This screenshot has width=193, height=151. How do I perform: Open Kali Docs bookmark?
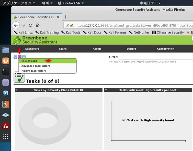[92, 32]
